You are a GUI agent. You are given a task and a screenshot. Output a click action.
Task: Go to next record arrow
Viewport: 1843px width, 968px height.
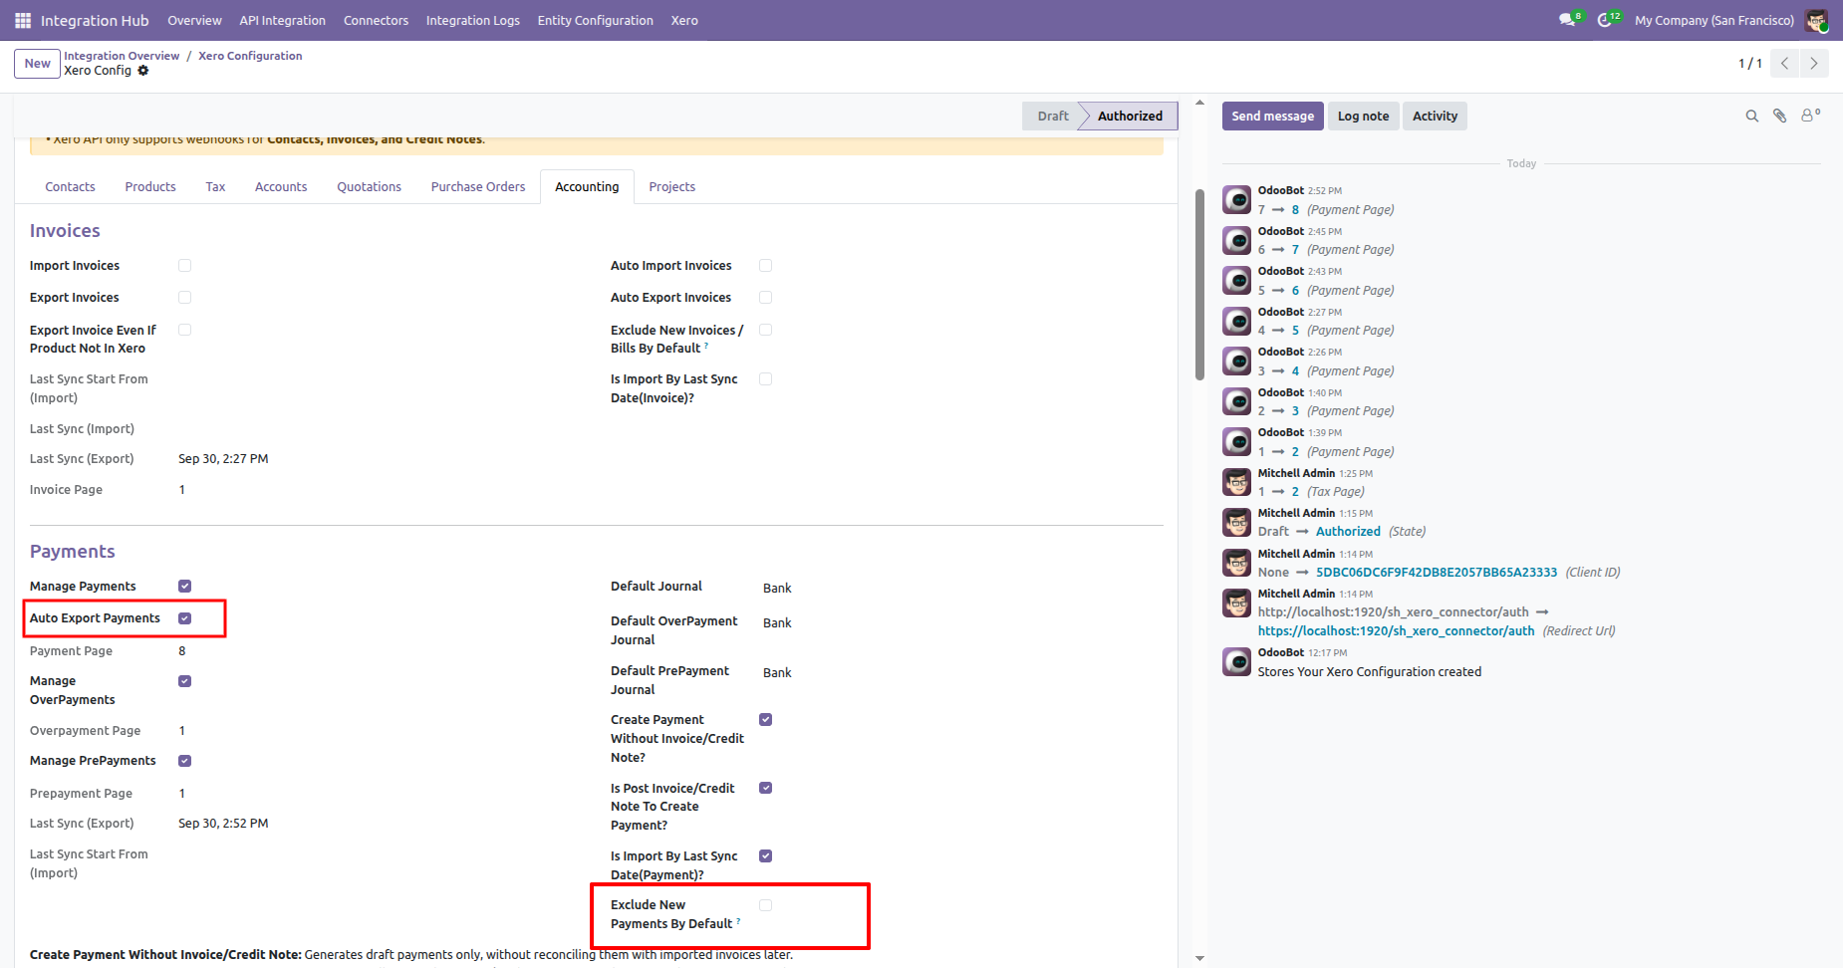point(1814,64)
